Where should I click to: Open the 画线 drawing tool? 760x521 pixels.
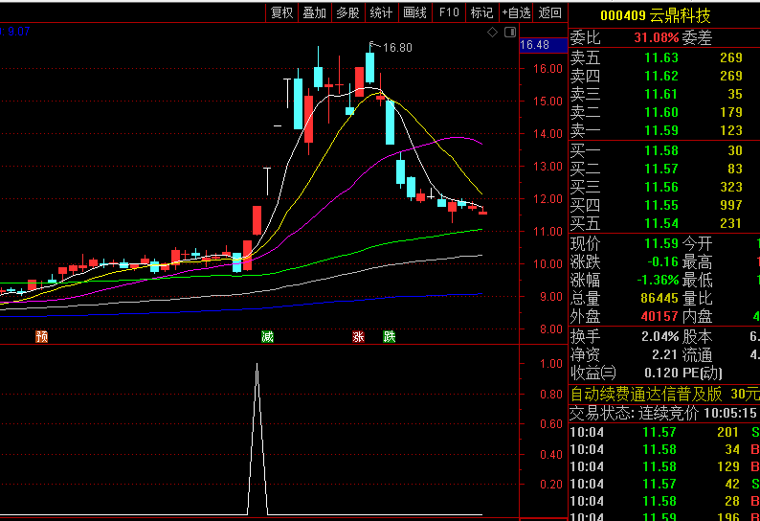pos(414,12)
